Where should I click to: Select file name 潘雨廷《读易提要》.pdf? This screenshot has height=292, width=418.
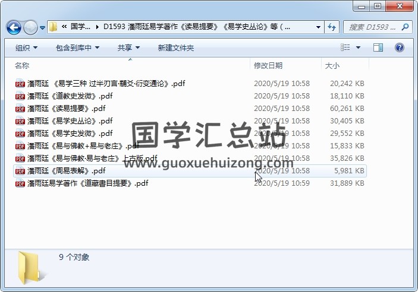pyautogui.click(x=67, y=109)
